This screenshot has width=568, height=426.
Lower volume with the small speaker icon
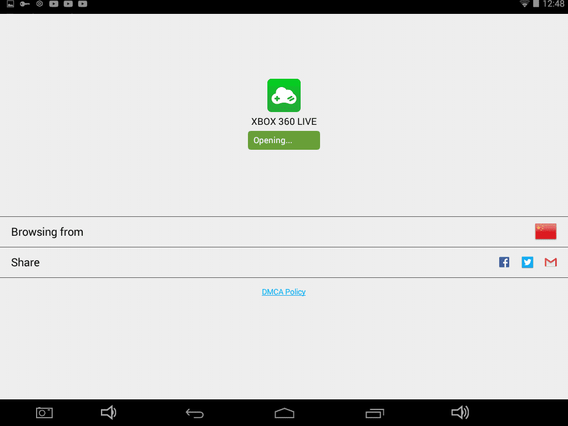tap(108, 412)
